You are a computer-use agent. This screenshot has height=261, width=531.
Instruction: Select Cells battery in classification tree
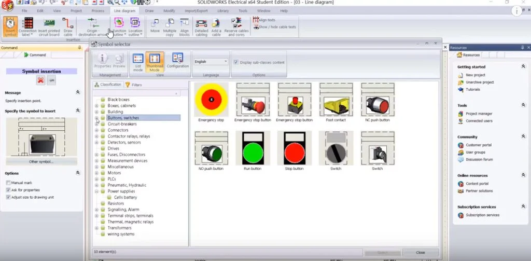click(x=125, y=197)
